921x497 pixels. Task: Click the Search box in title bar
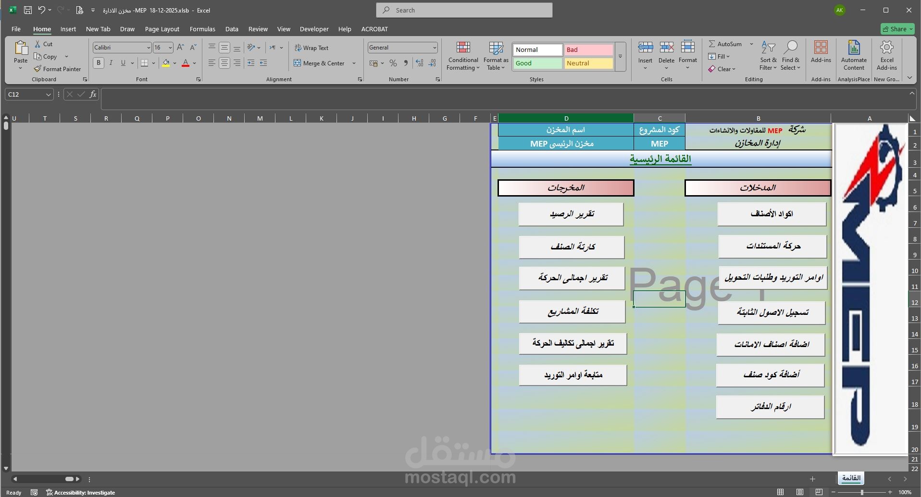[x=464, y=10]
